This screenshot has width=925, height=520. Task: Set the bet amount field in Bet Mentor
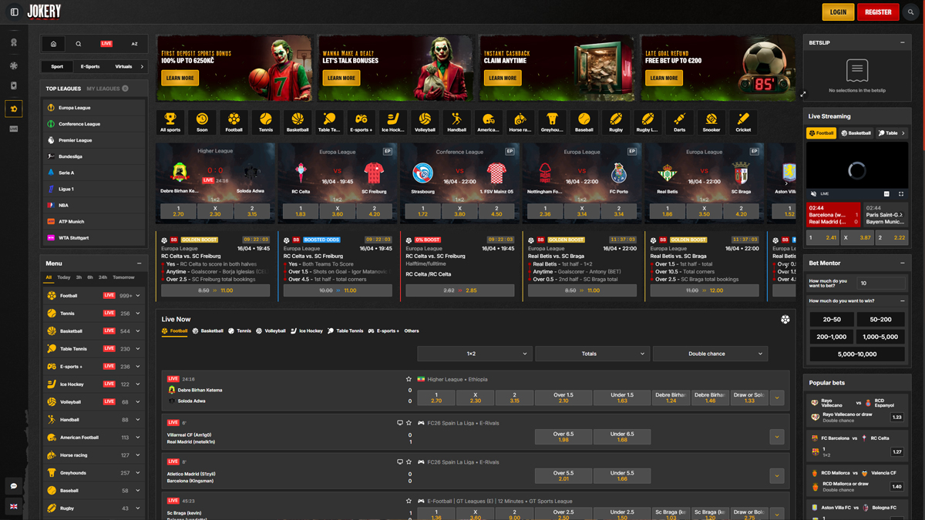coord(881,283)
